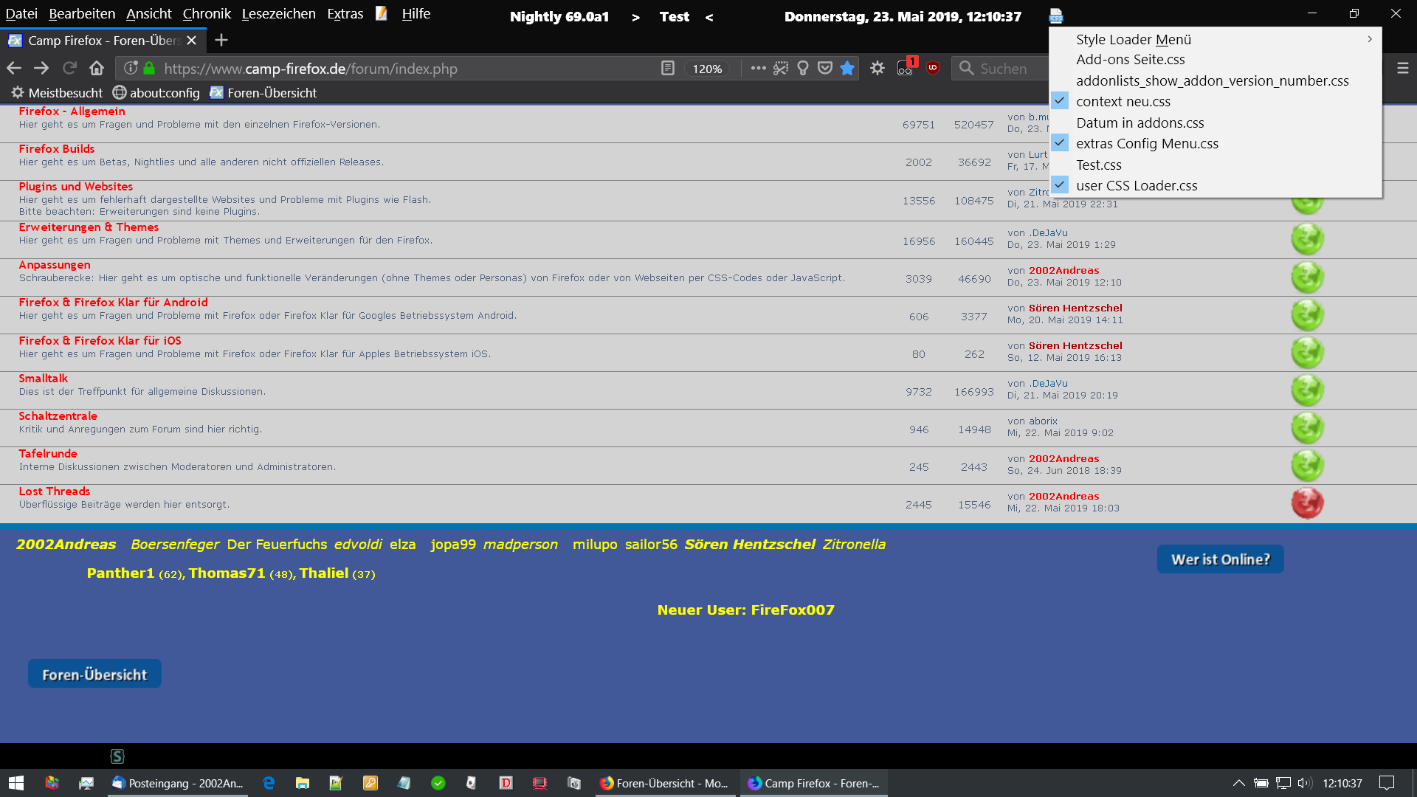
Task: Open reader view from the address bar
Action: click(667, 69)
